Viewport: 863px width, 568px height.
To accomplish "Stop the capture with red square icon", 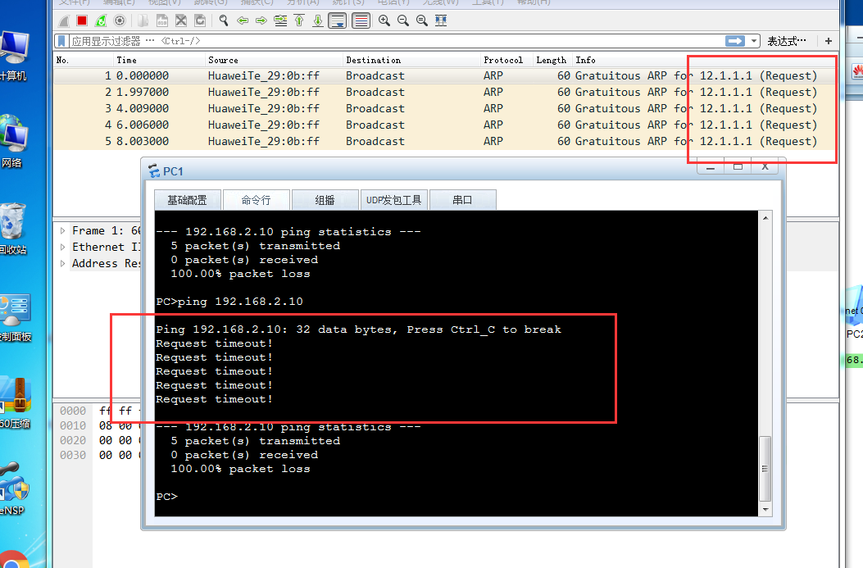I will [x=82, y=21].
